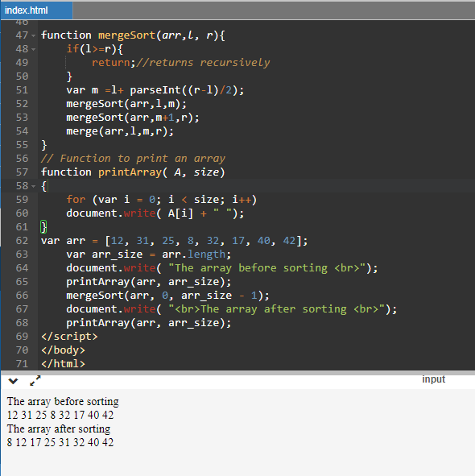Click the printArray function name on line 57

pyautogui.click(x=130, y=172)
